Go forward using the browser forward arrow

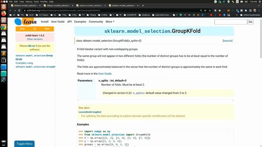(x=15, y=10)
